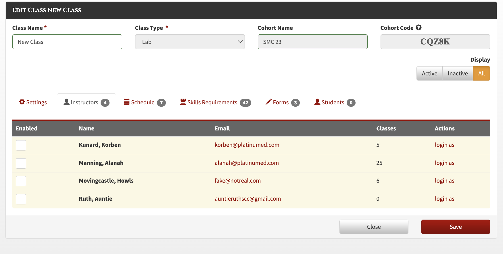503x254 pixels.
Task: Click the Skills Requirements rook icon
Action: (183, 102)
